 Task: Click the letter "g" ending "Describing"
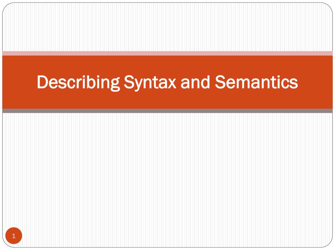click(x=115, y=85)
